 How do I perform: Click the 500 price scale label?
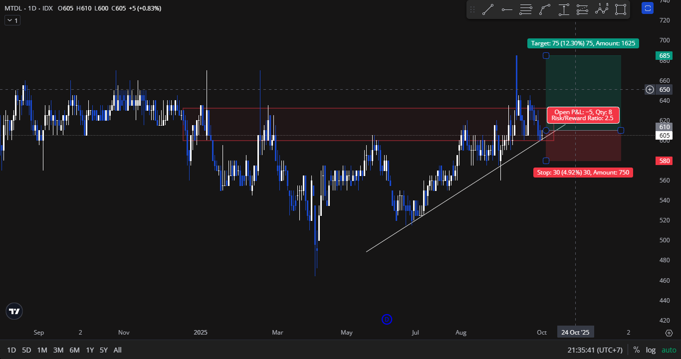[x=664, y=240]
